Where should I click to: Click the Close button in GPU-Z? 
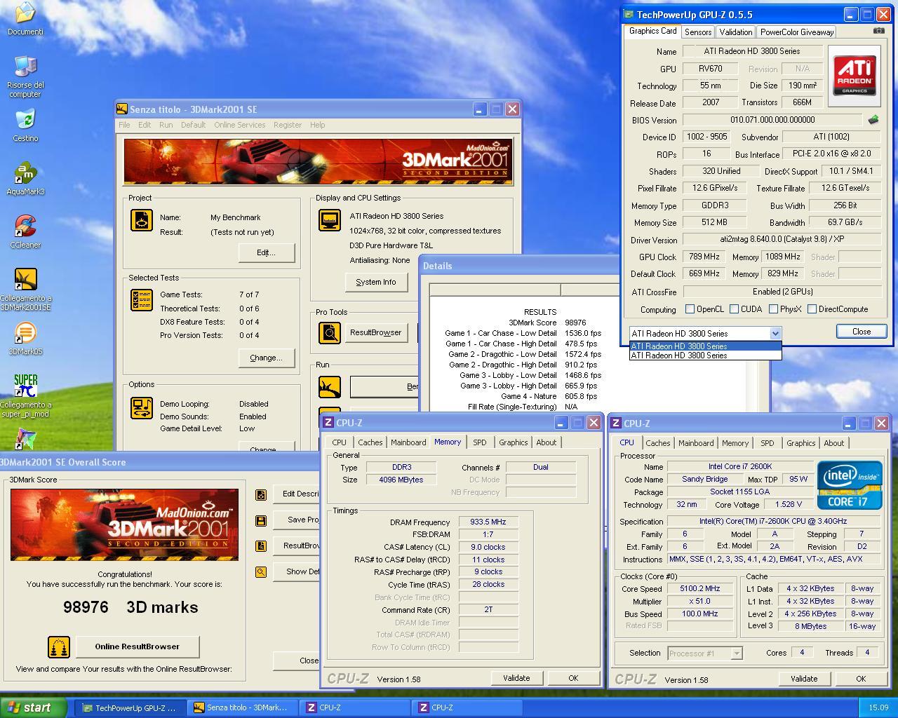862,332
